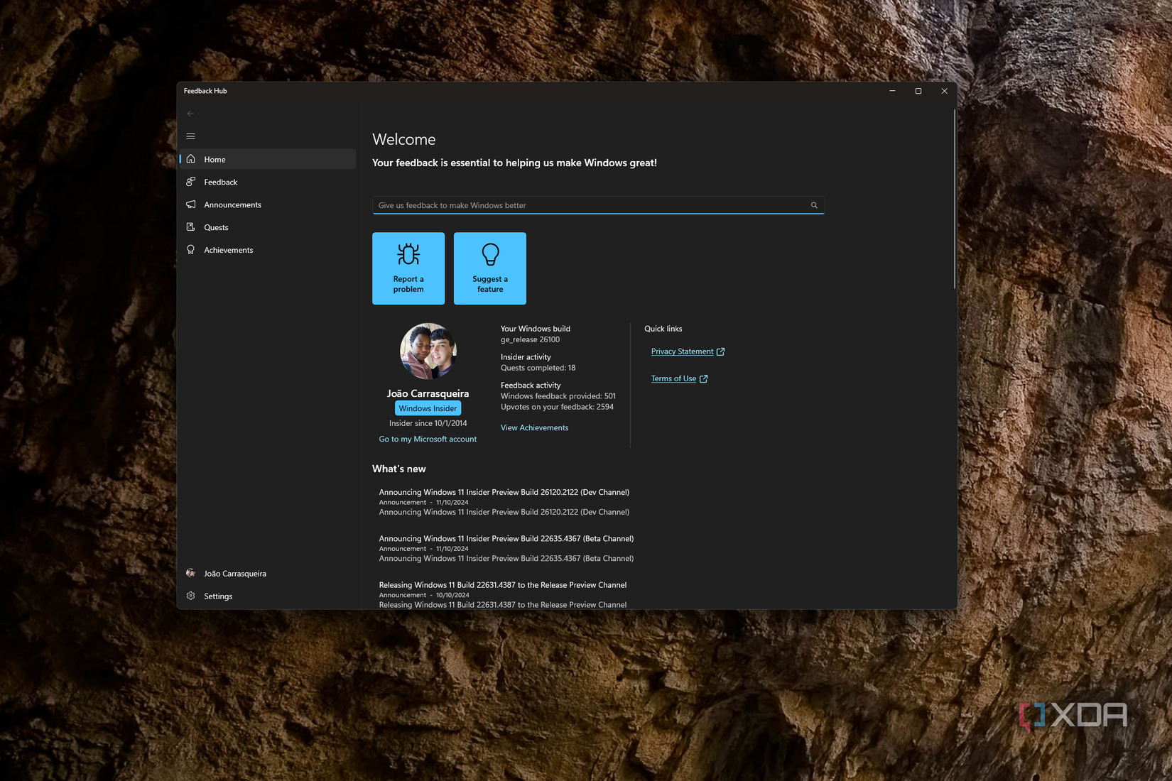1172x781 pixels.
Task: Click Go to my Microsoft account
Action: [x=428, y=439]
